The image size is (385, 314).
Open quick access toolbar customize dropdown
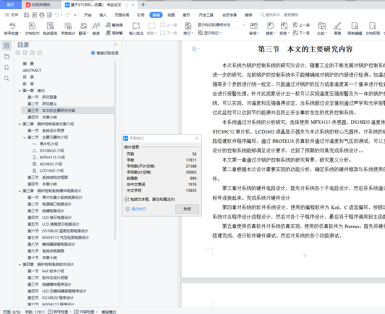(x=75, y=15)
